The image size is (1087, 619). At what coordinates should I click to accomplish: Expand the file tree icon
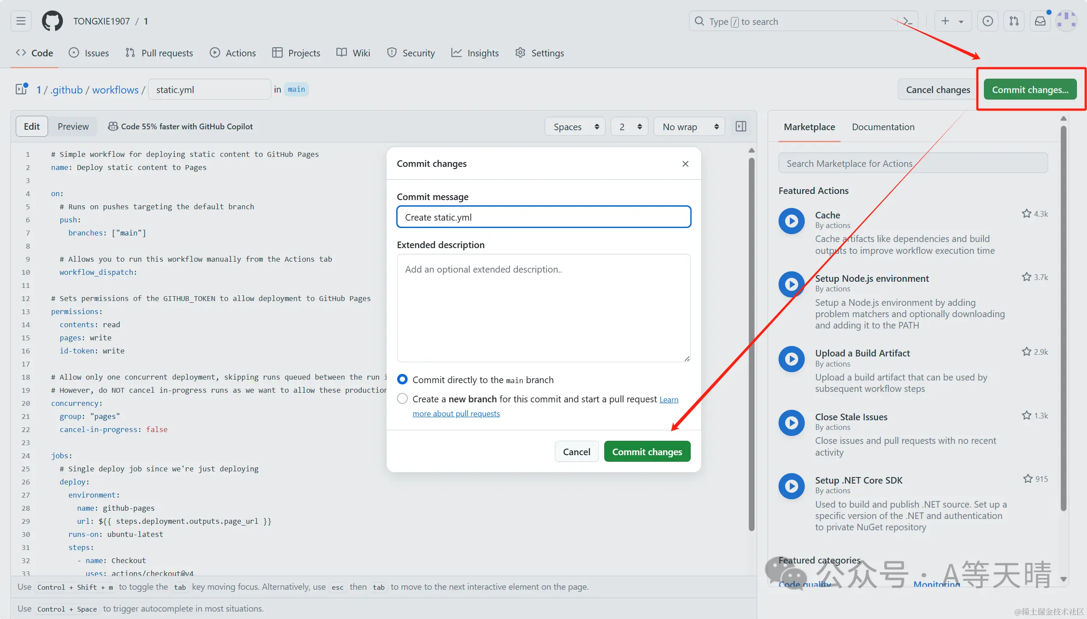tap(21, 90)
